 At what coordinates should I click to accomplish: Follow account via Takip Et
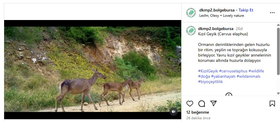pyautogui.click(x=246, y=10)
